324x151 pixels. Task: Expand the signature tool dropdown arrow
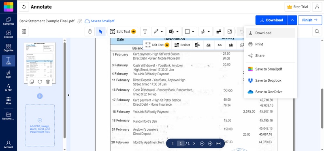pyautogui.click(x=209, y=32)
